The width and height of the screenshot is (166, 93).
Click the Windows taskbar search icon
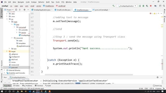point(6,91)
